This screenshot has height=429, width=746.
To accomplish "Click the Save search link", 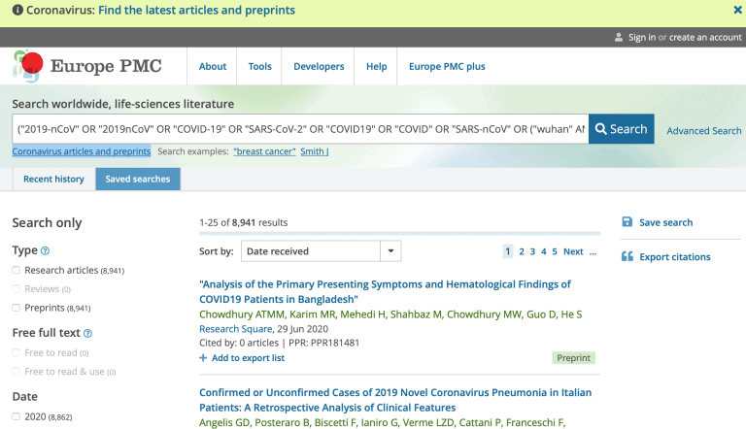I will pos(665,222).
